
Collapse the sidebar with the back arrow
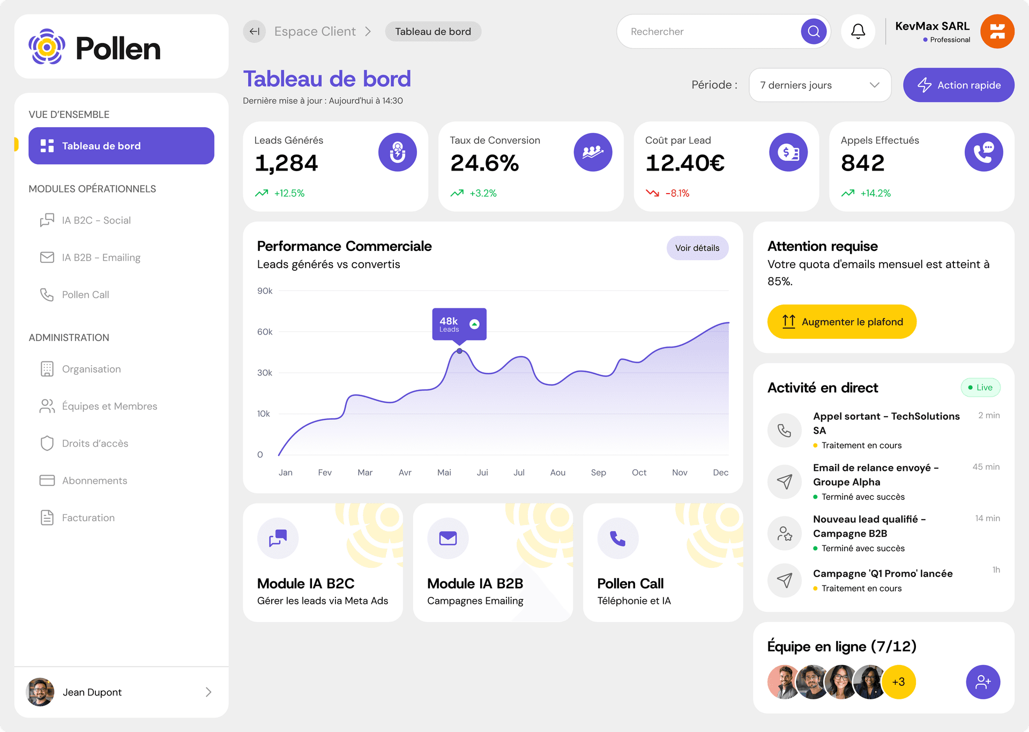tap(254, 31)
